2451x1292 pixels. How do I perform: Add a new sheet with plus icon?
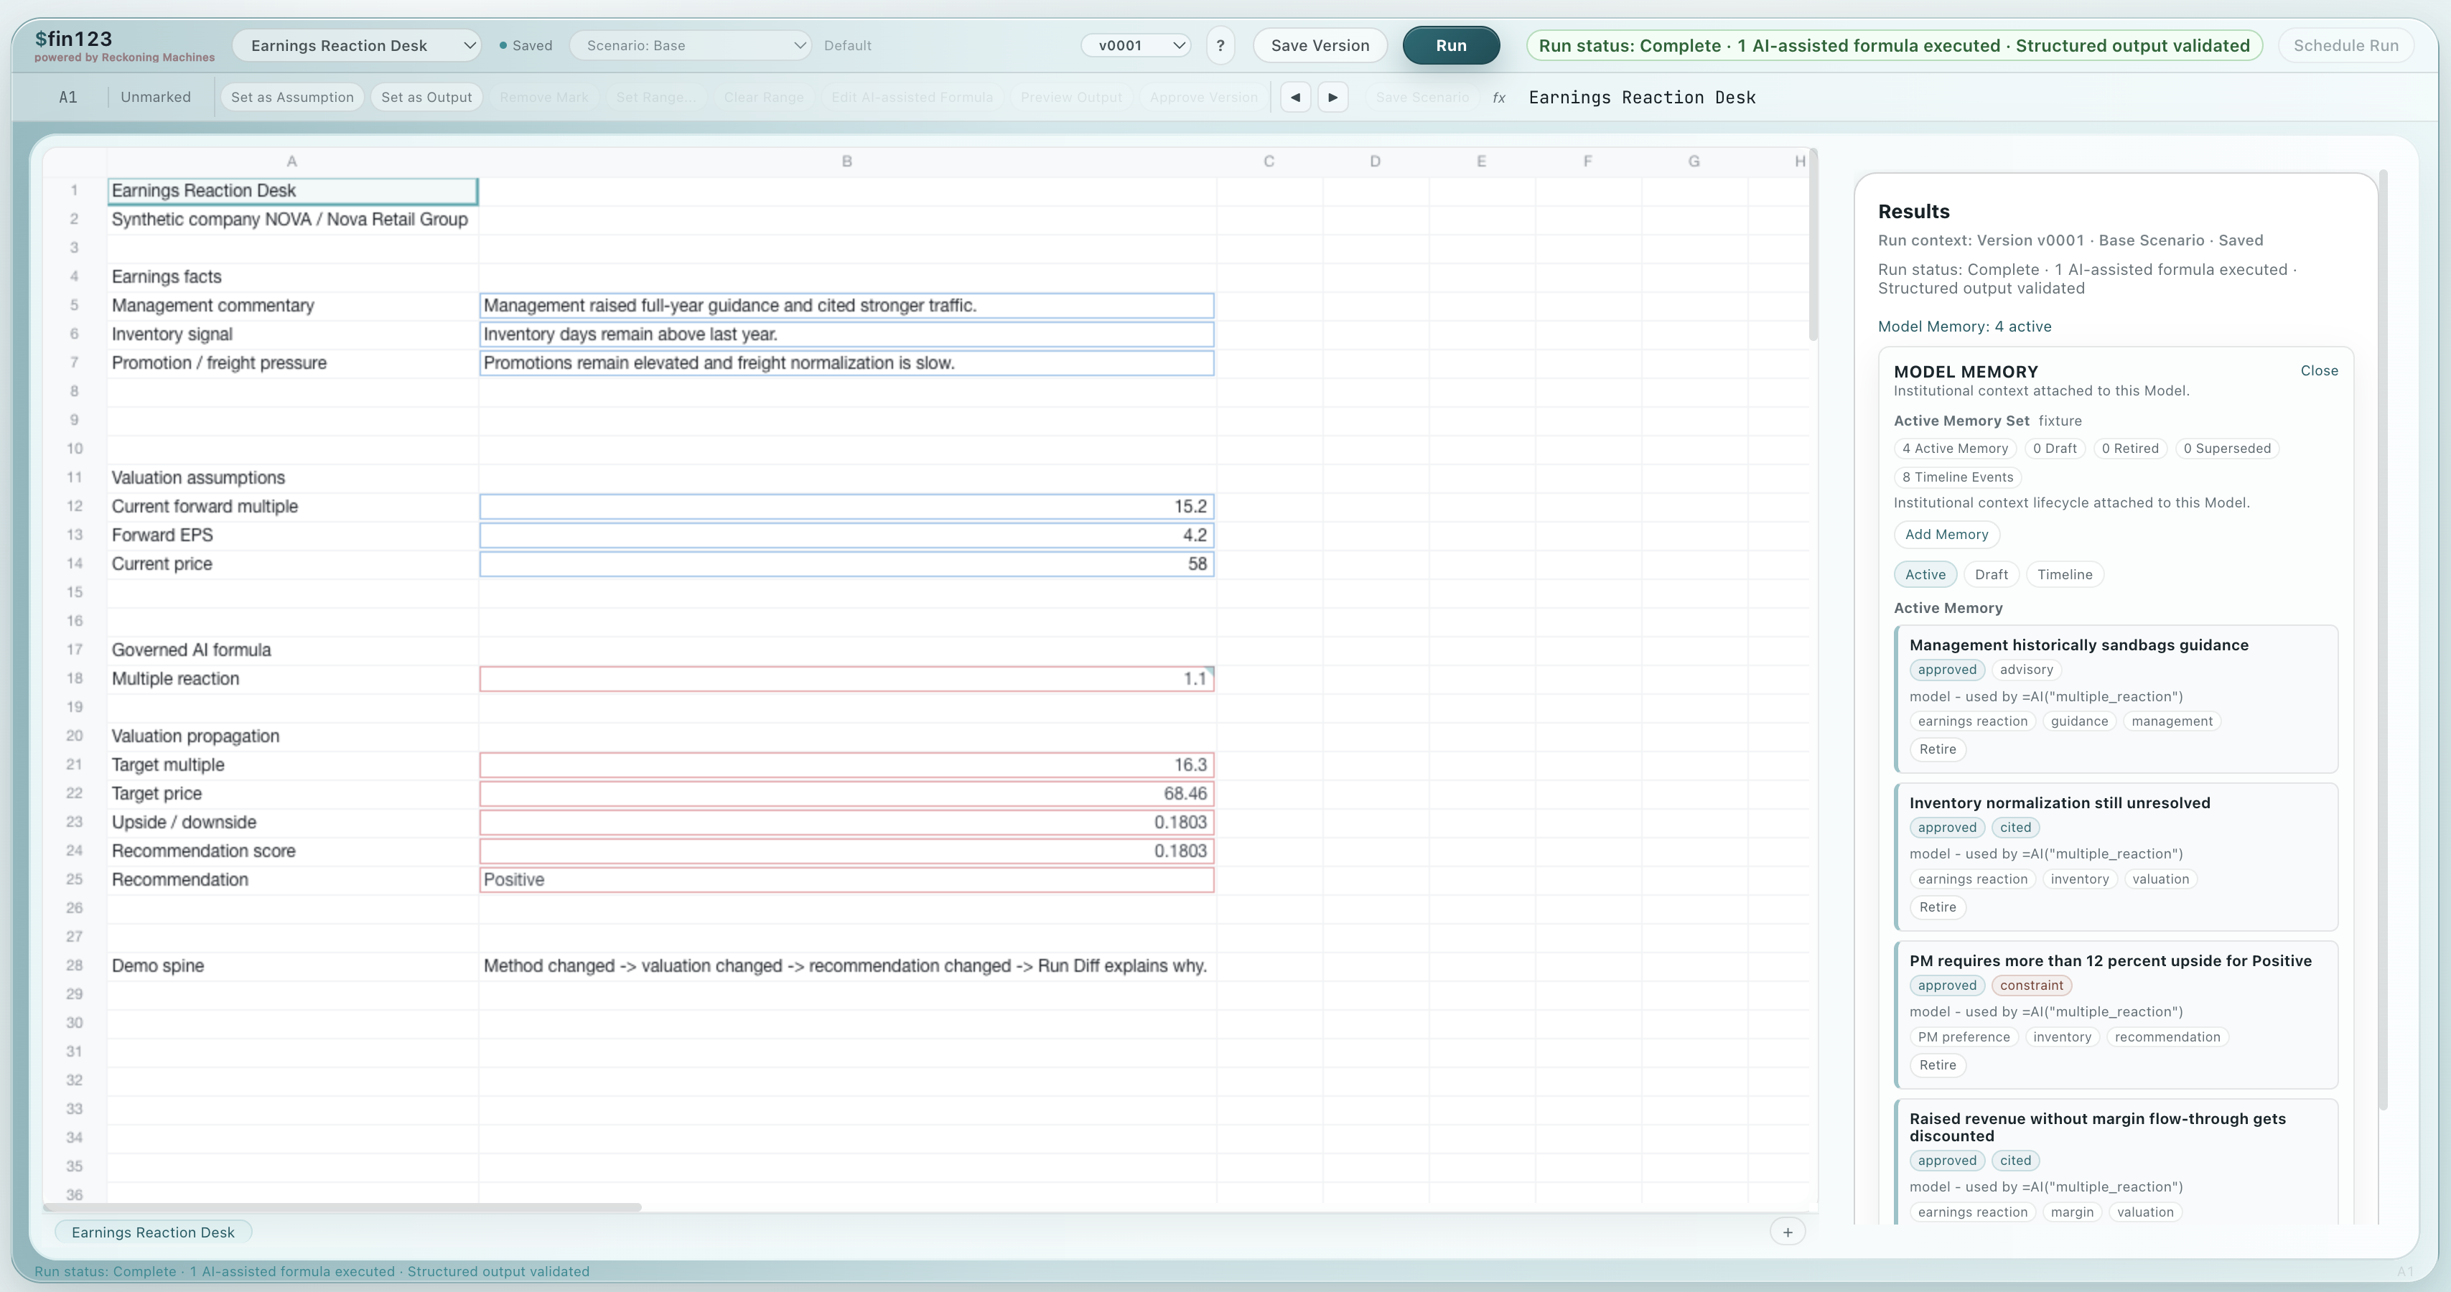pos(1787,1232)
